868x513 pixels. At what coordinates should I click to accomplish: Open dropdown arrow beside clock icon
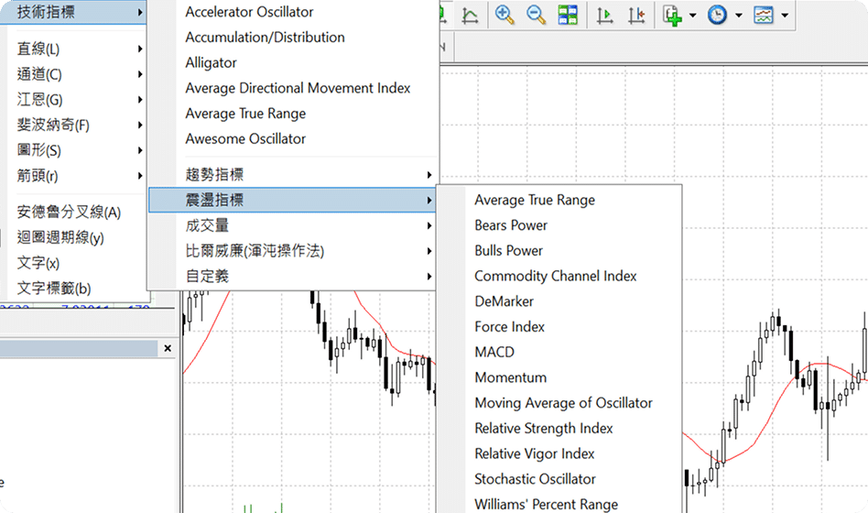738,16
